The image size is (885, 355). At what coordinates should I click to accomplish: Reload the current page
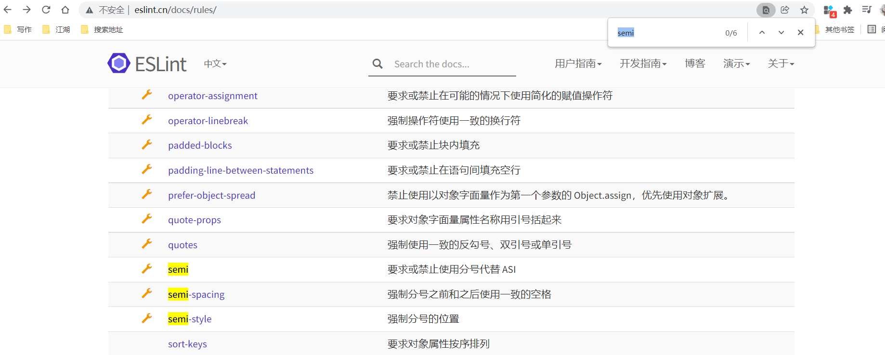(46, 10)
